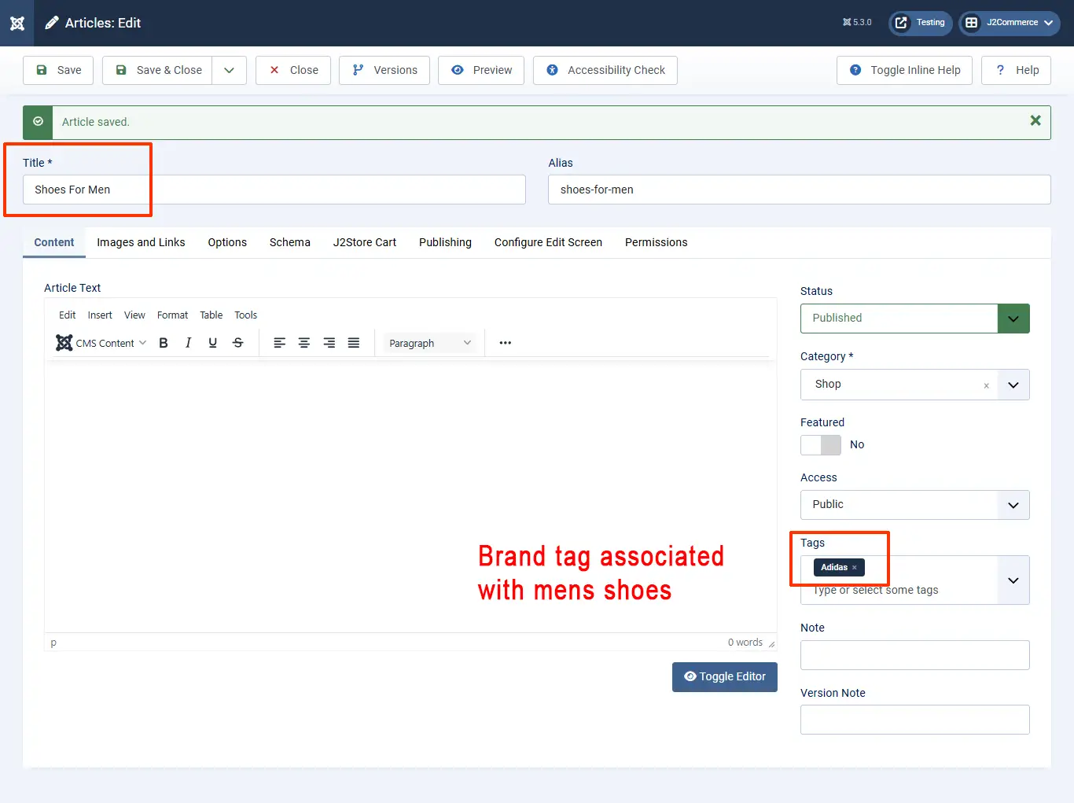Switch to the Publishing tab
This screenshot has height=803, width=1074.
coord(445,242)
